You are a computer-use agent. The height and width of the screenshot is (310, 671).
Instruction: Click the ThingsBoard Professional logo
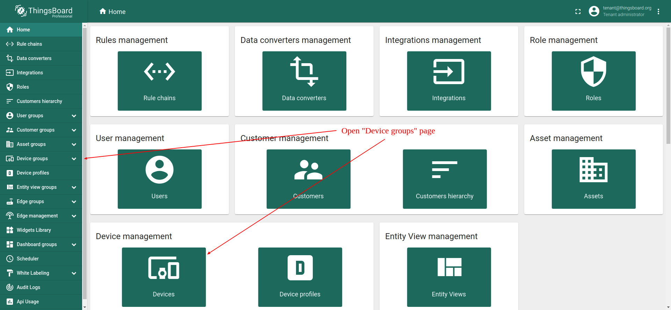point(43,11)
